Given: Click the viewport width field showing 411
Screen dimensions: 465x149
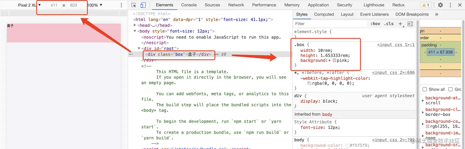Looking at the screenshot, I should pos(54,5).
